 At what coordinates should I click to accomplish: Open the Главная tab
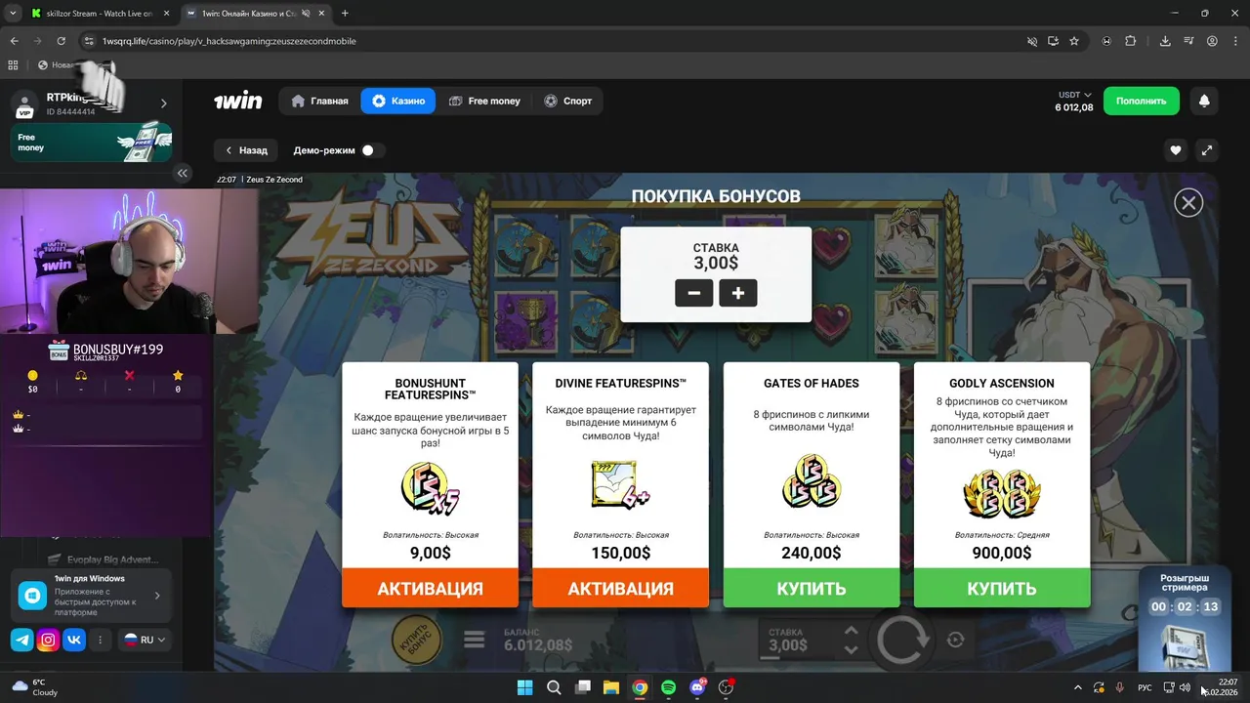(319, 101)
